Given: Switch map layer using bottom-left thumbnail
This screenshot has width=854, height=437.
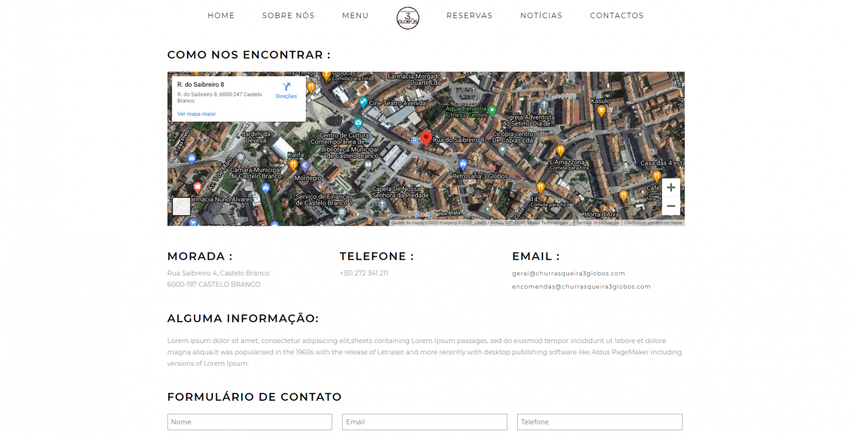Looking at the screenshot, I should click(x=181, y=206).
